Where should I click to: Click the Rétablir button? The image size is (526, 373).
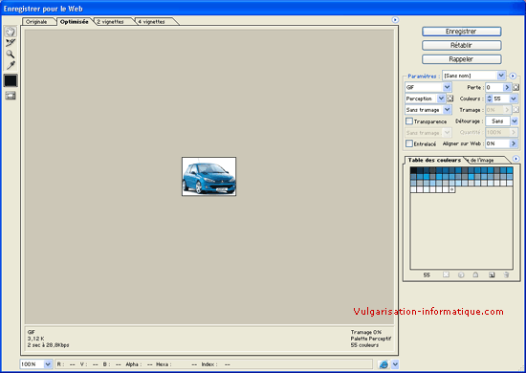[x=461, y=45]
